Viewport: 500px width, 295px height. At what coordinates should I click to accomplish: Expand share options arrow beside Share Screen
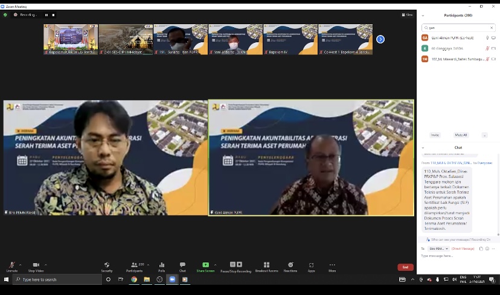(215, 265)
